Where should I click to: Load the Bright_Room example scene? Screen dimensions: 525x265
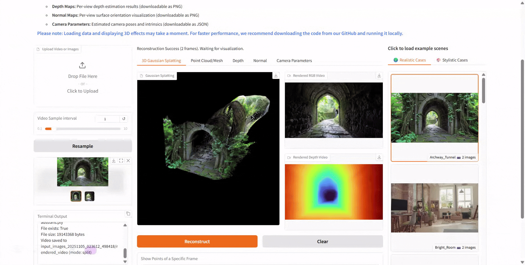[434, 208]
